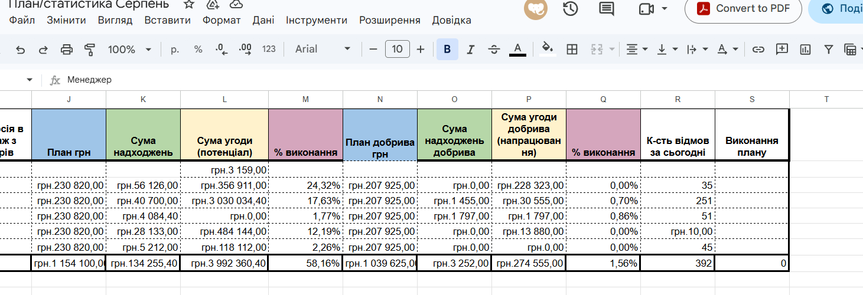
Task: Open the fill color bucket
Action: [x=548, y=50]
